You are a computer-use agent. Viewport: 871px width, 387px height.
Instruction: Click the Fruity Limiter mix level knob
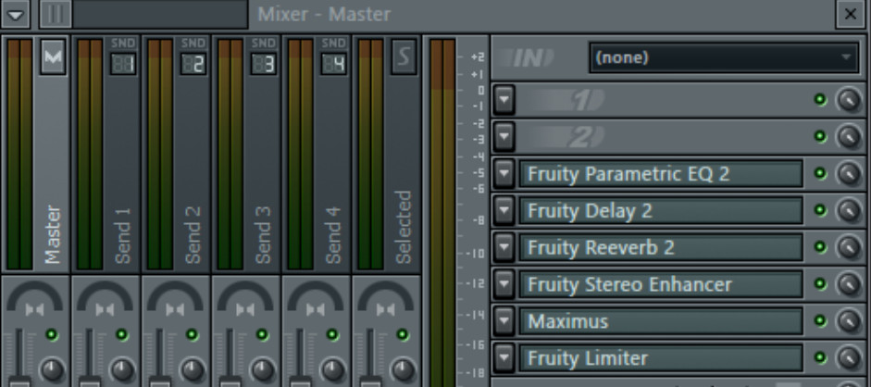click(849, 358)
